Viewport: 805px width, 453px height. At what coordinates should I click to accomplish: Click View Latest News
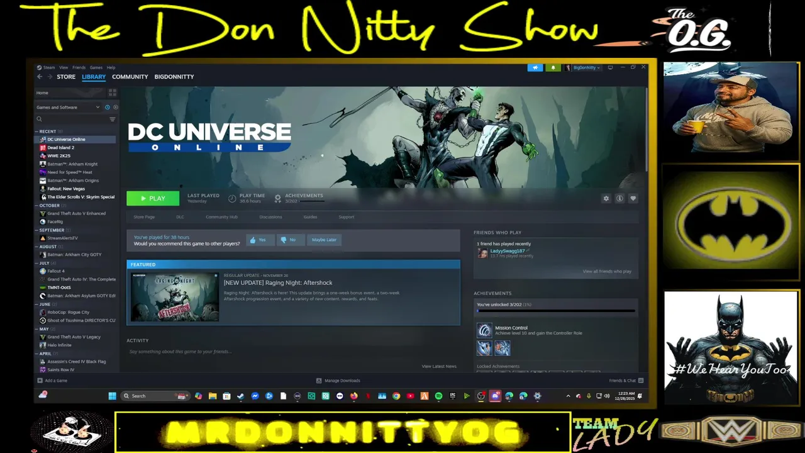[439, 366]
